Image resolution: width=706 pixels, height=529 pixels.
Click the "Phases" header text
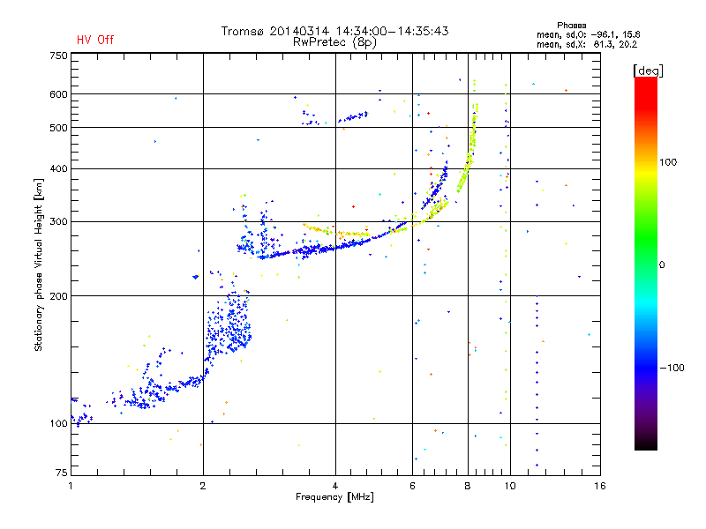[x=571, y=26]
